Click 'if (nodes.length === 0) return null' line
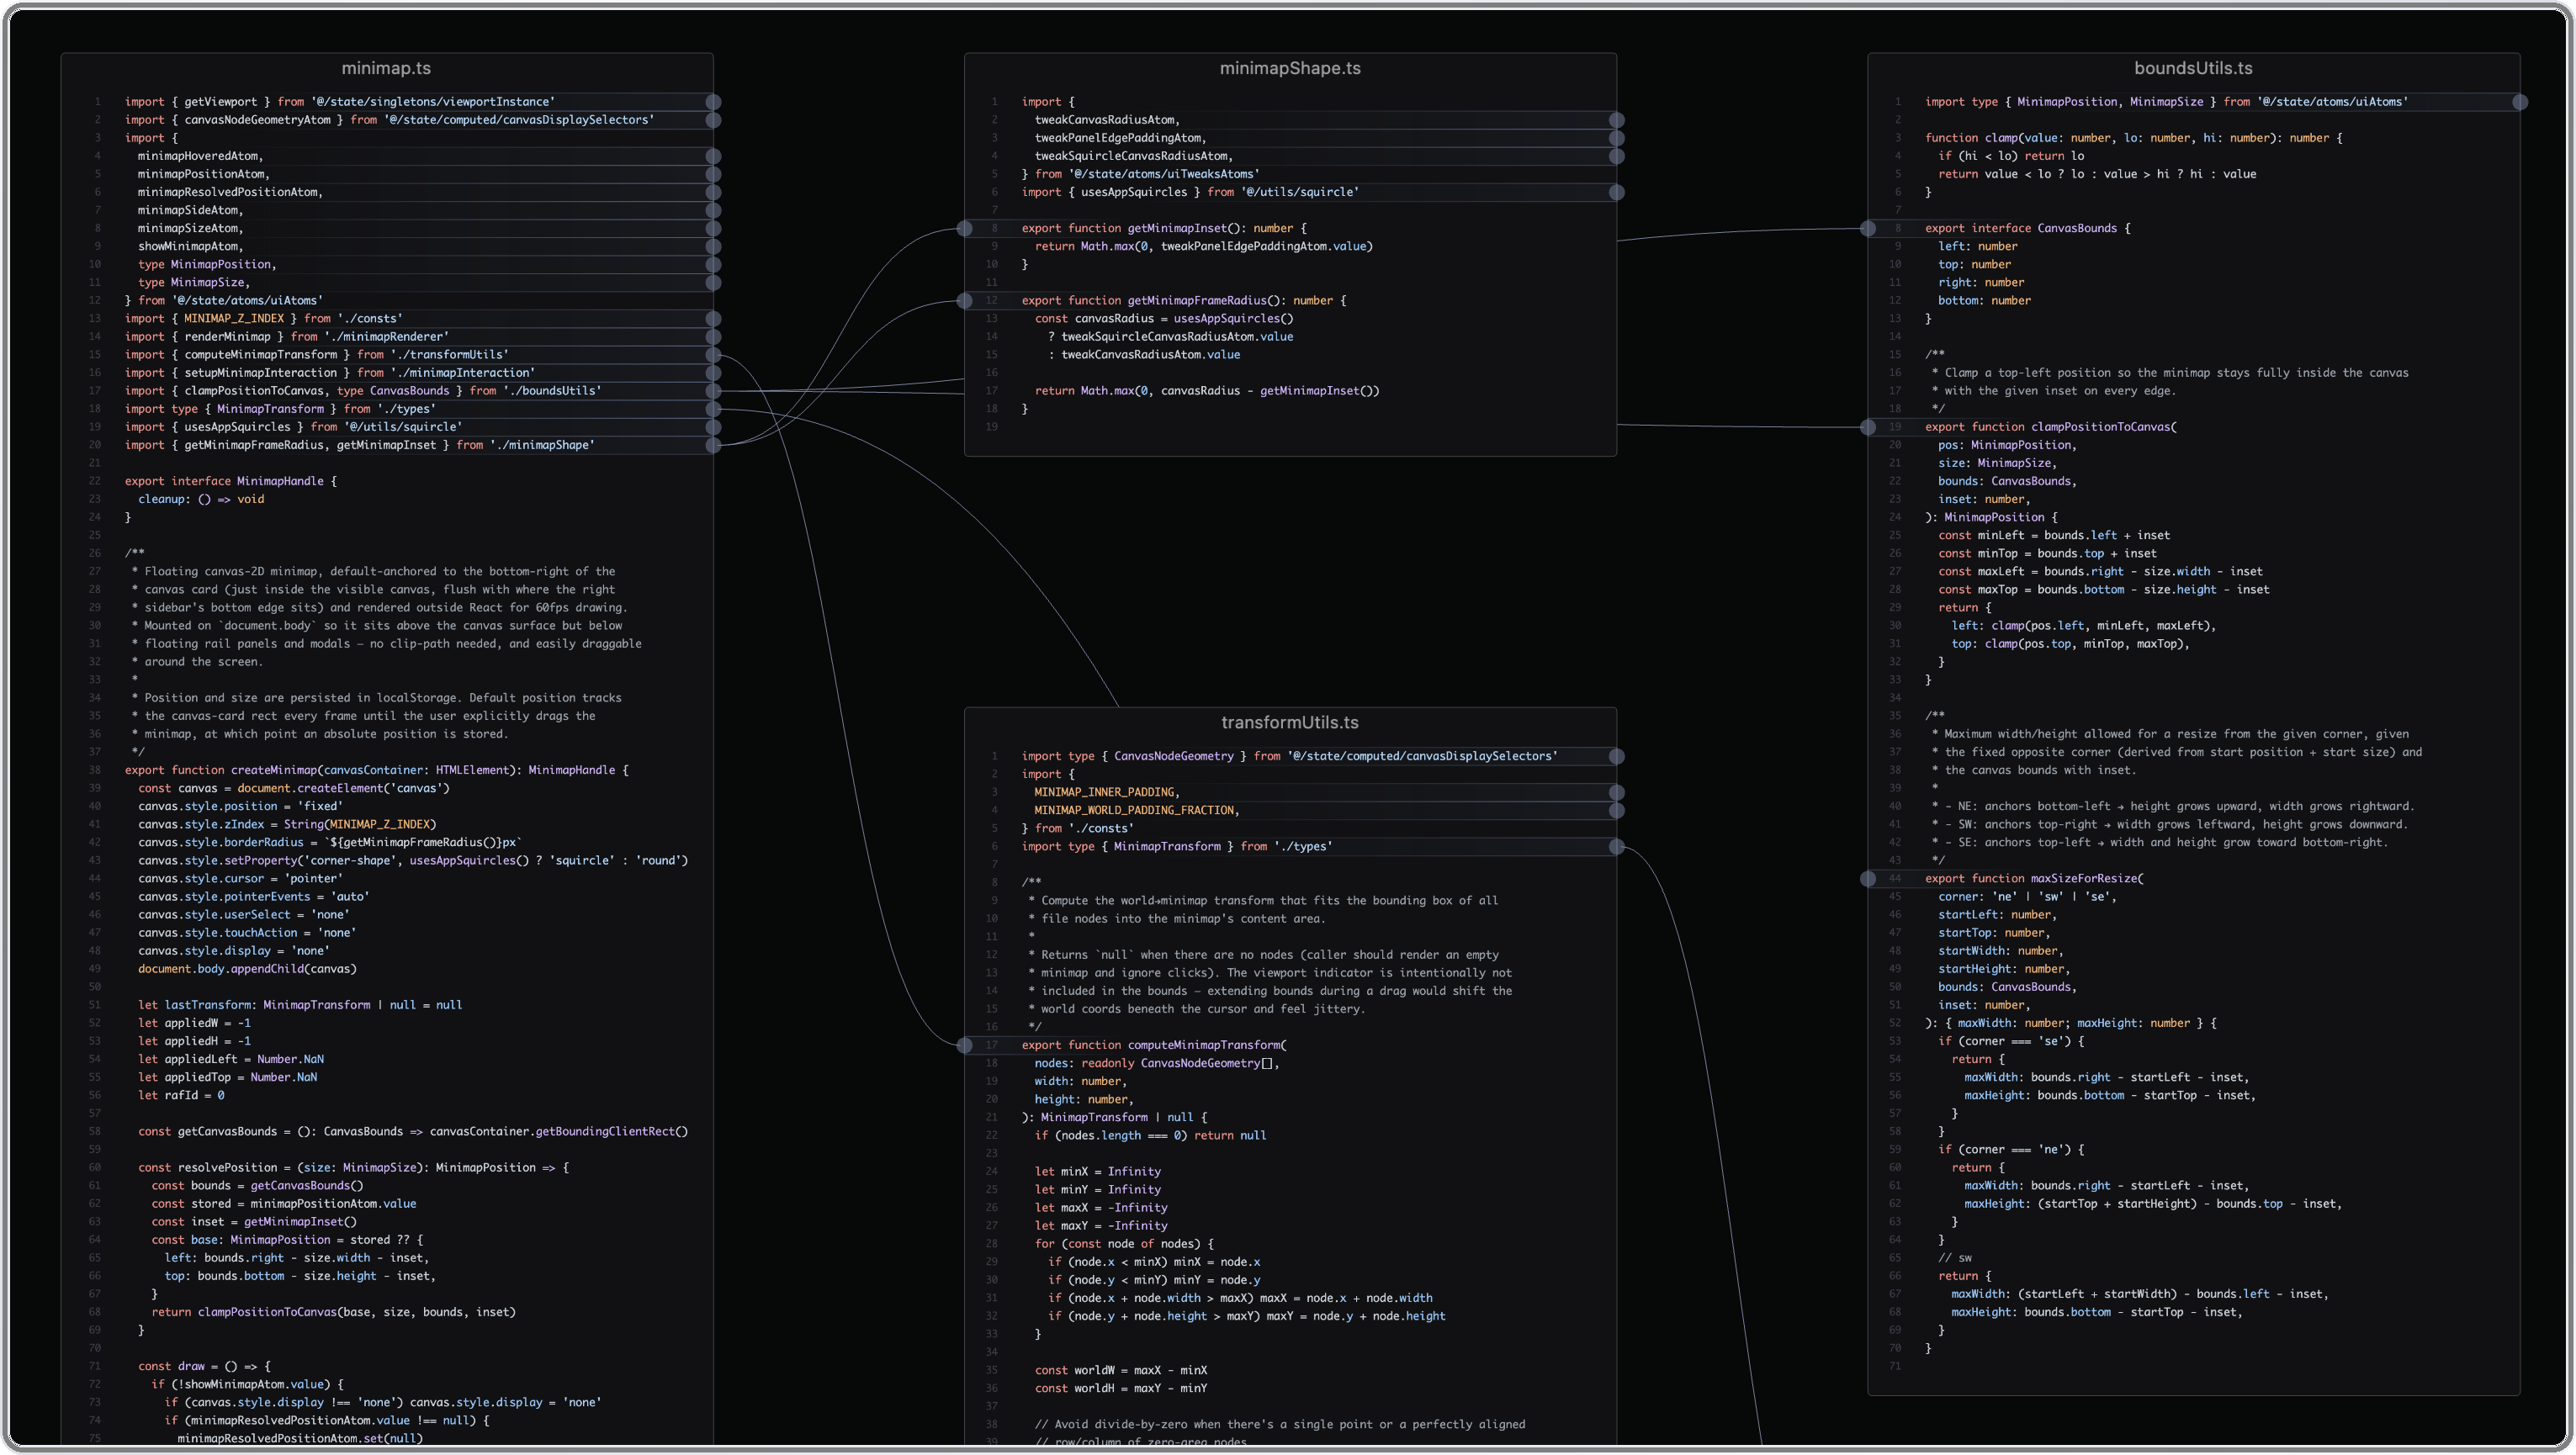Image resolution: width=2576 pixels, height=1455 pixels. 1151,1135
